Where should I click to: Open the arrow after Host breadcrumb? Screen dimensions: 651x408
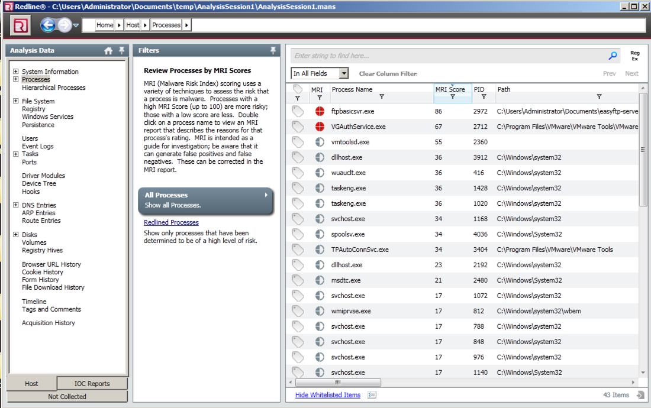coord(145,25)
